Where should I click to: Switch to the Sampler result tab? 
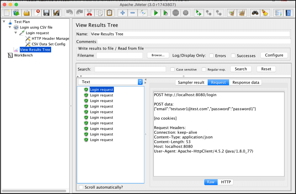(191, 82)
